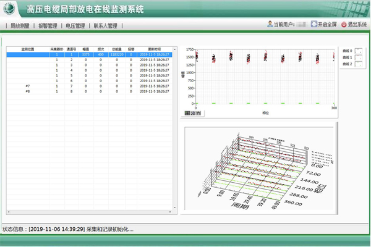Click the 曲线 2 plot legend sample
This screenshot has height=247, width=371.
click(x=357, y=64)
